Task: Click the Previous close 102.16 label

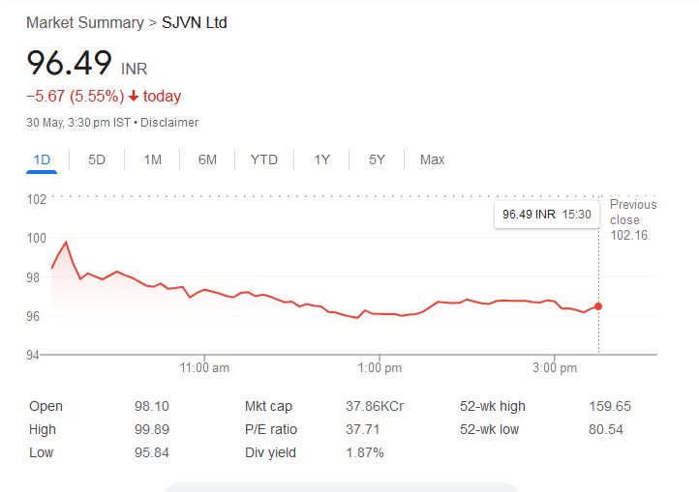Action: click(633, 219)
